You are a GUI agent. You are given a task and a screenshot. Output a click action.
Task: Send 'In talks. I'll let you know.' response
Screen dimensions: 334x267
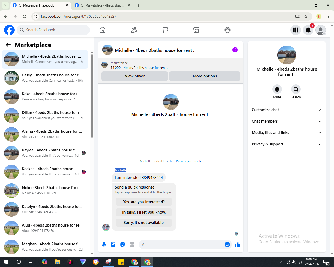click(144, 212)
